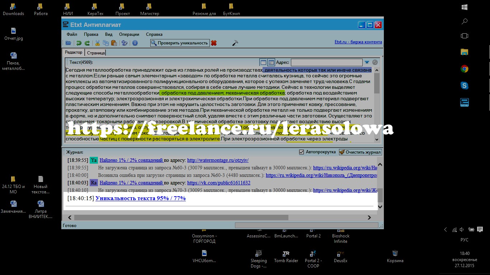Click the Готово status bar text
The image size is (490, 275).
tap(70, 226)
